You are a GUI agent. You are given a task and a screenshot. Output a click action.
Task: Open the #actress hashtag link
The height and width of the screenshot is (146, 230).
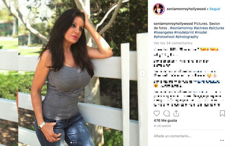[x=201, y=28]
